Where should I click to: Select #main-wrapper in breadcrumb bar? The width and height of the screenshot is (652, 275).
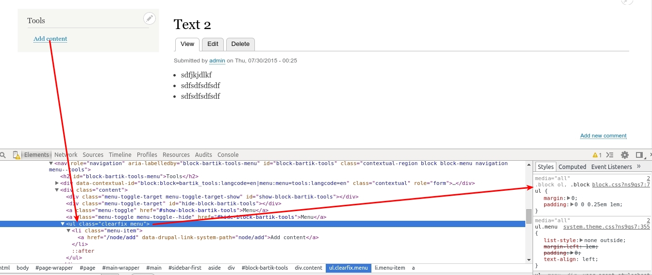121,268
